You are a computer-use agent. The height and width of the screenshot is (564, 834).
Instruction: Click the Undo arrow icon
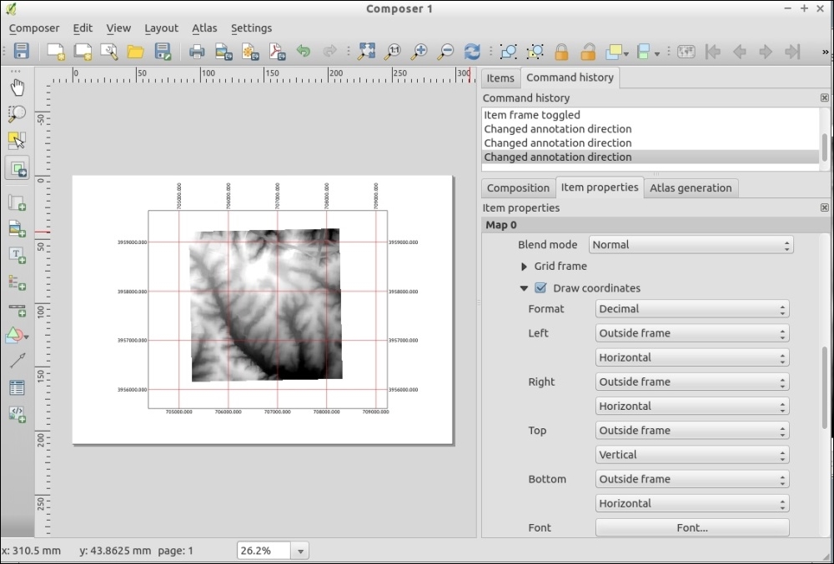(x=304, y=52)
